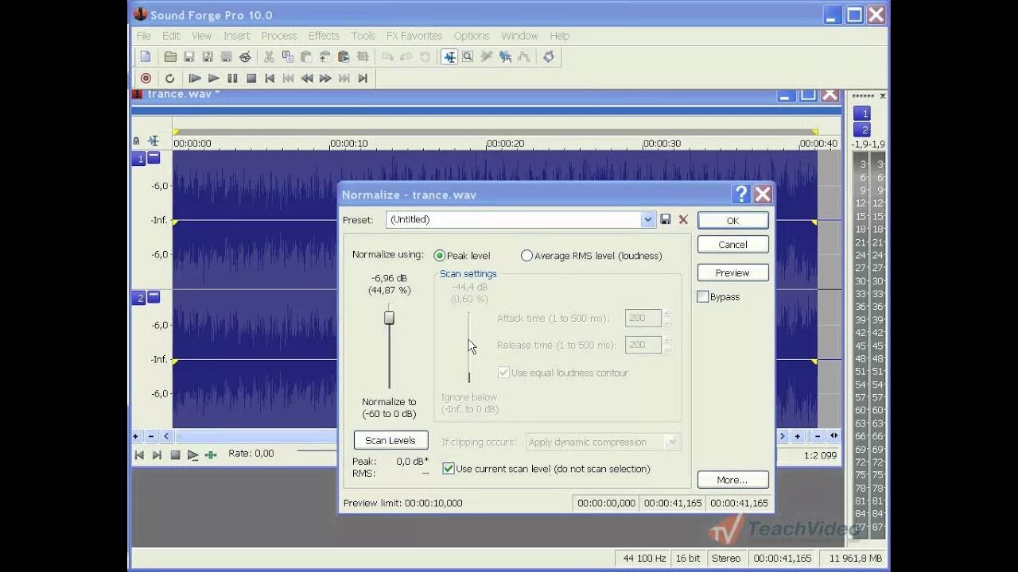Click the Record button in transport bar
The height and width of the screenshot is (572, 1018).
tap(146, 78)
